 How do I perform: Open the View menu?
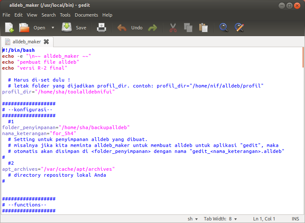32,15
